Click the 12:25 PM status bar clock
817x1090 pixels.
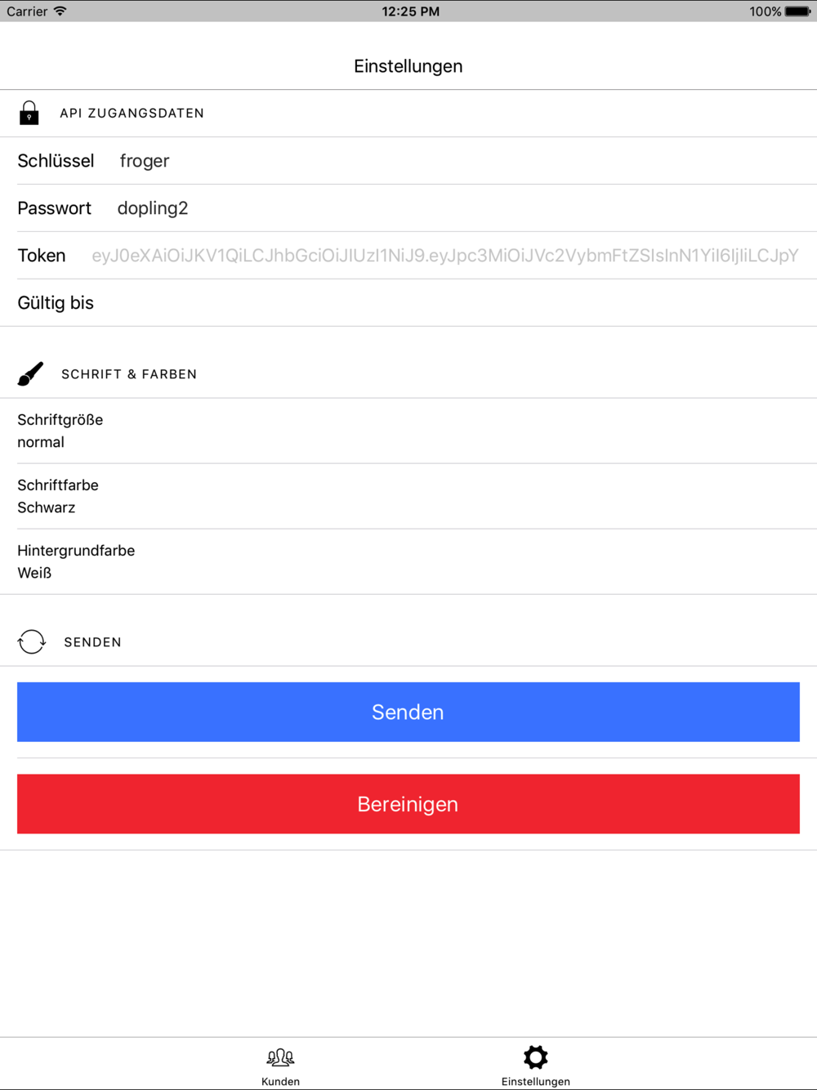pyautogui.click(x=410, y=11)
